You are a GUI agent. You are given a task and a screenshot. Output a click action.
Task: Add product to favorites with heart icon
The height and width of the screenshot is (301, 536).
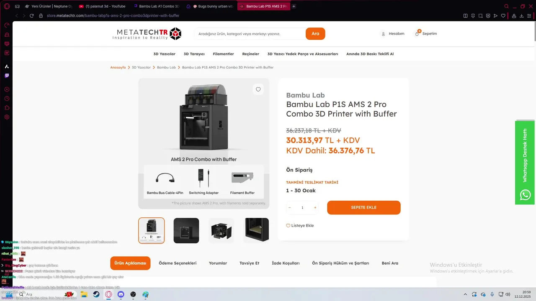click(258, 89)
